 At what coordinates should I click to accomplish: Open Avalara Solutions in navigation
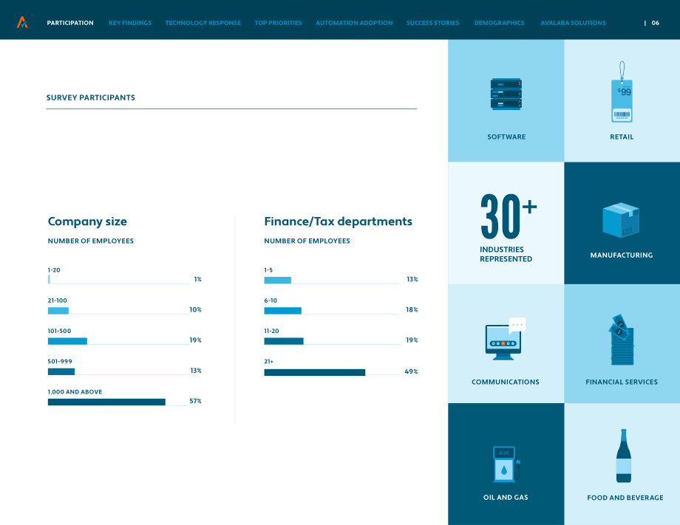[573, 23]
